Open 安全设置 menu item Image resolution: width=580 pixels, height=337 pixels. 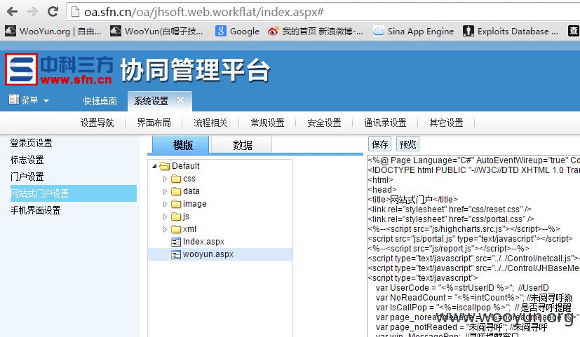point(324,123)
